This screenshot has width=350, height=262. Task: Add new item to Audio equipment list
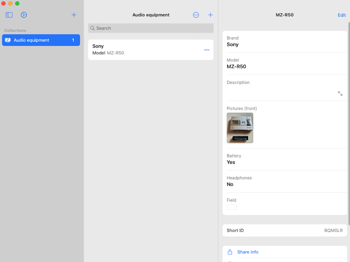(x=210, y=15)
